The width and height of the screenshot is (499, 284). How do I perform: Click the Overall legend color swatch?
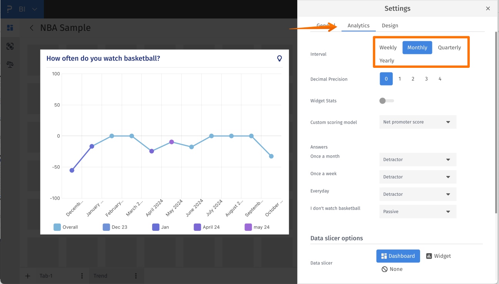(57, 227)
